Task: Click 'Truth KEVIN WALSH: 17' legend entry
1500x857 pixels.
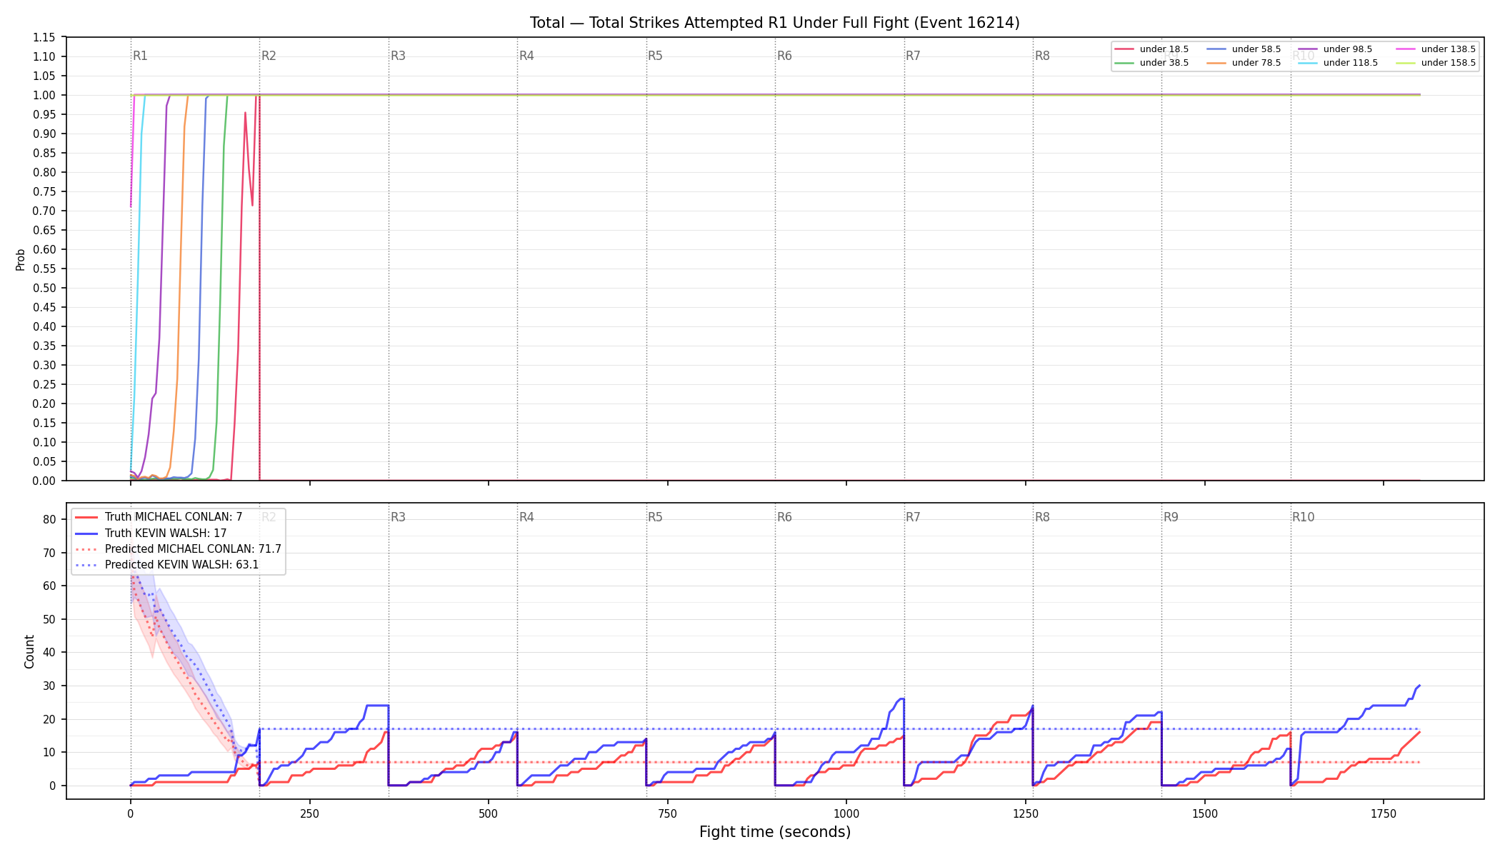Action: click(x=151, y=533)
